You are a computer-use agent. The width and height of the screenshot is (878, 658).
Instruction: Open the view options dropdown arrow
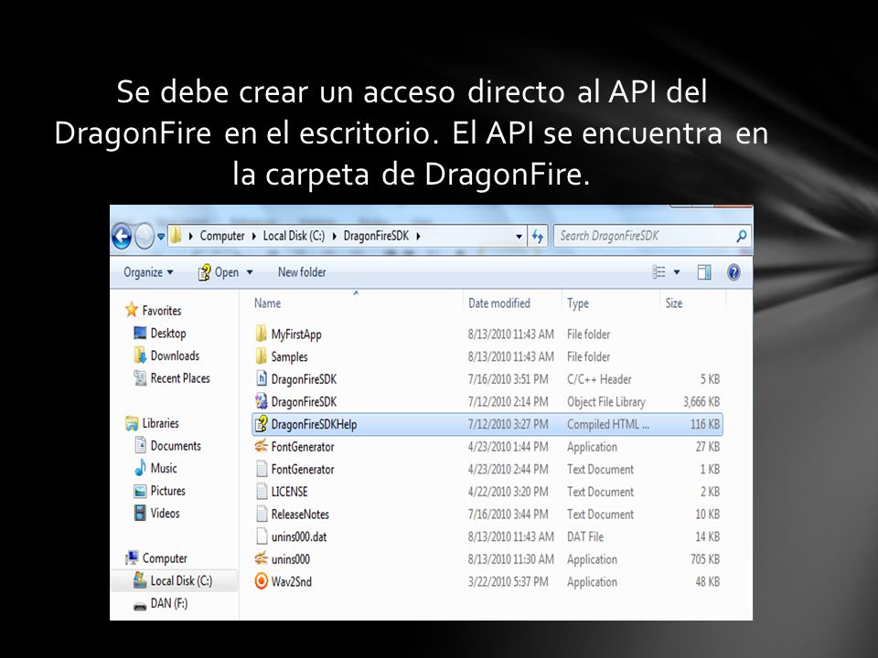click(x=677, y=272)
